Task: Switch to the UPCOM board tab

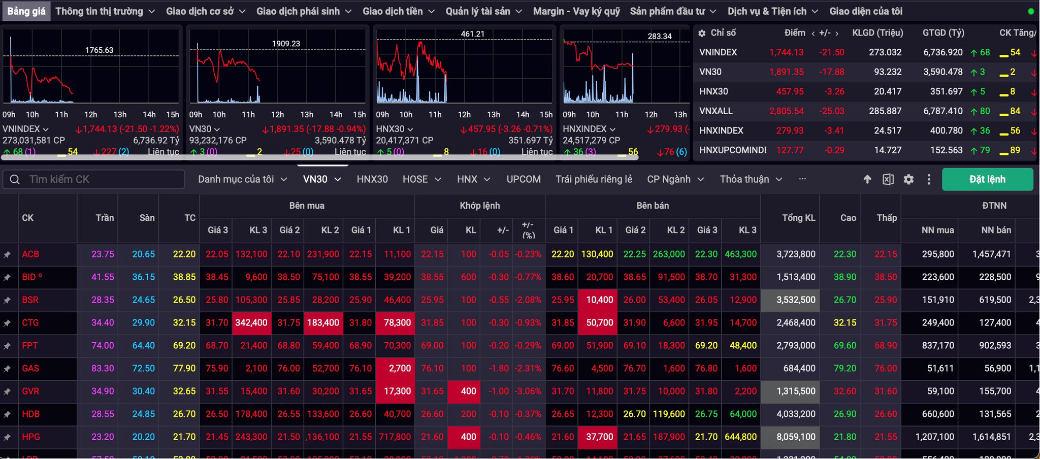Action: coord(524,179)
